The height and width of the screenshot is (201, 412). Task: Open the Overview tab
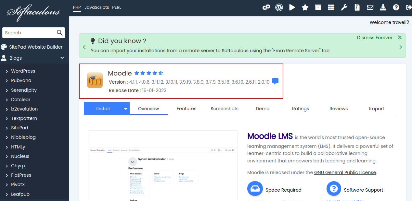click(x=148, y=109)
